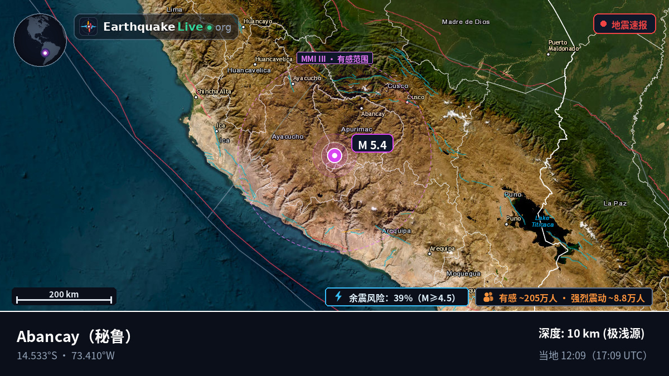
Task: Select the MMI III 有感范围 label
Action: (x=334, y=58)
